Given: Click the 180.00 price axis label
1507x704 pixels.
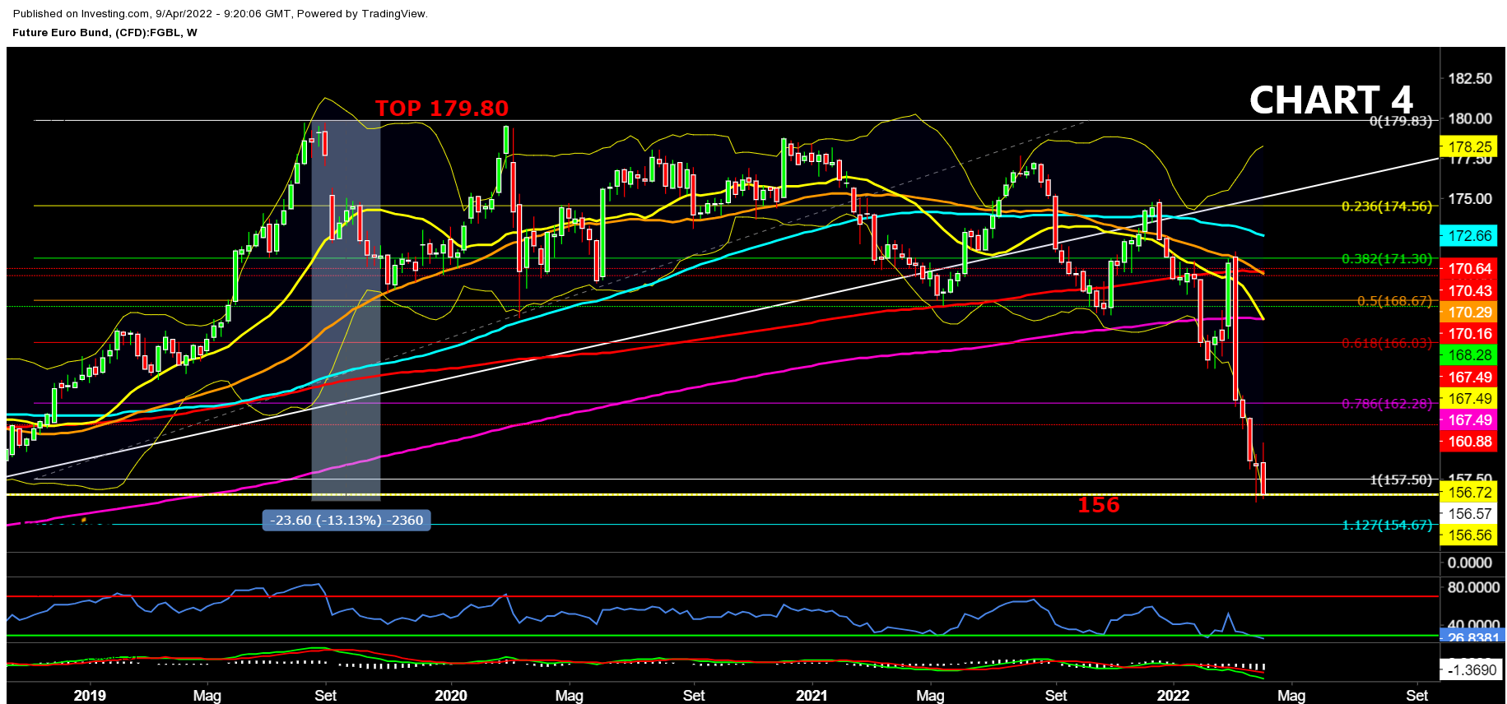Looking at the screenshot, I should (x=1470, y=118).
